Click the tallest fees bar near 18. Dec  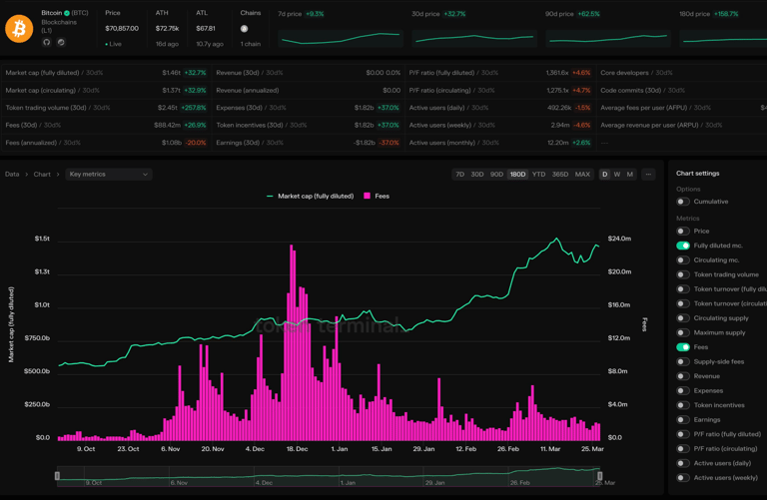[292, 342]
